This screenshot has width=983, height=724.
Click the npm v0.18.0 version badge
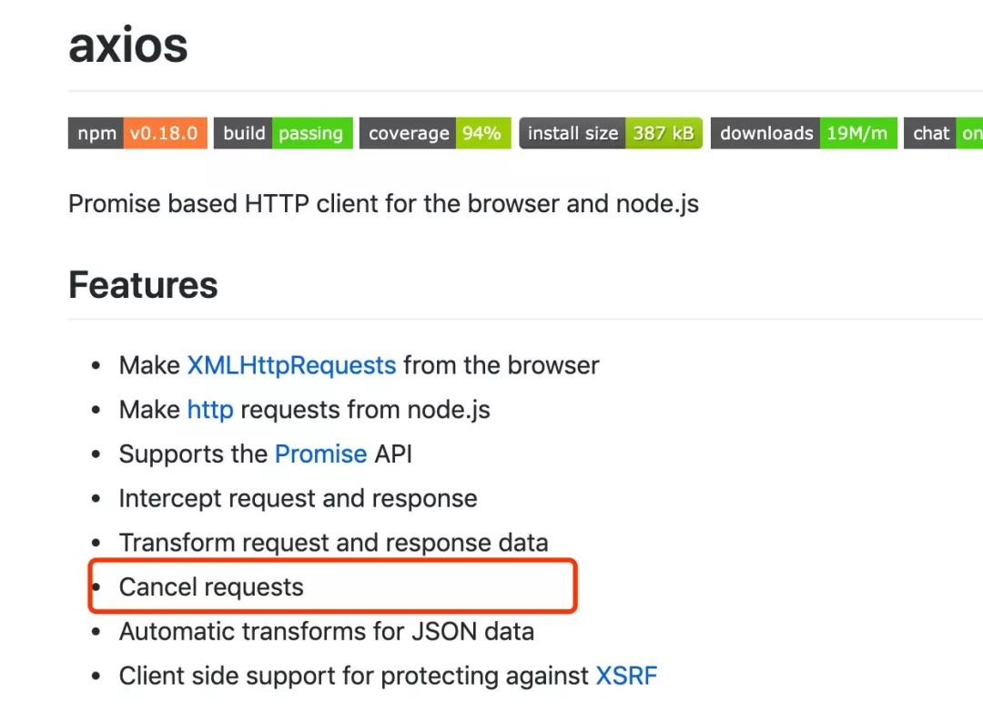coord(137,133)
